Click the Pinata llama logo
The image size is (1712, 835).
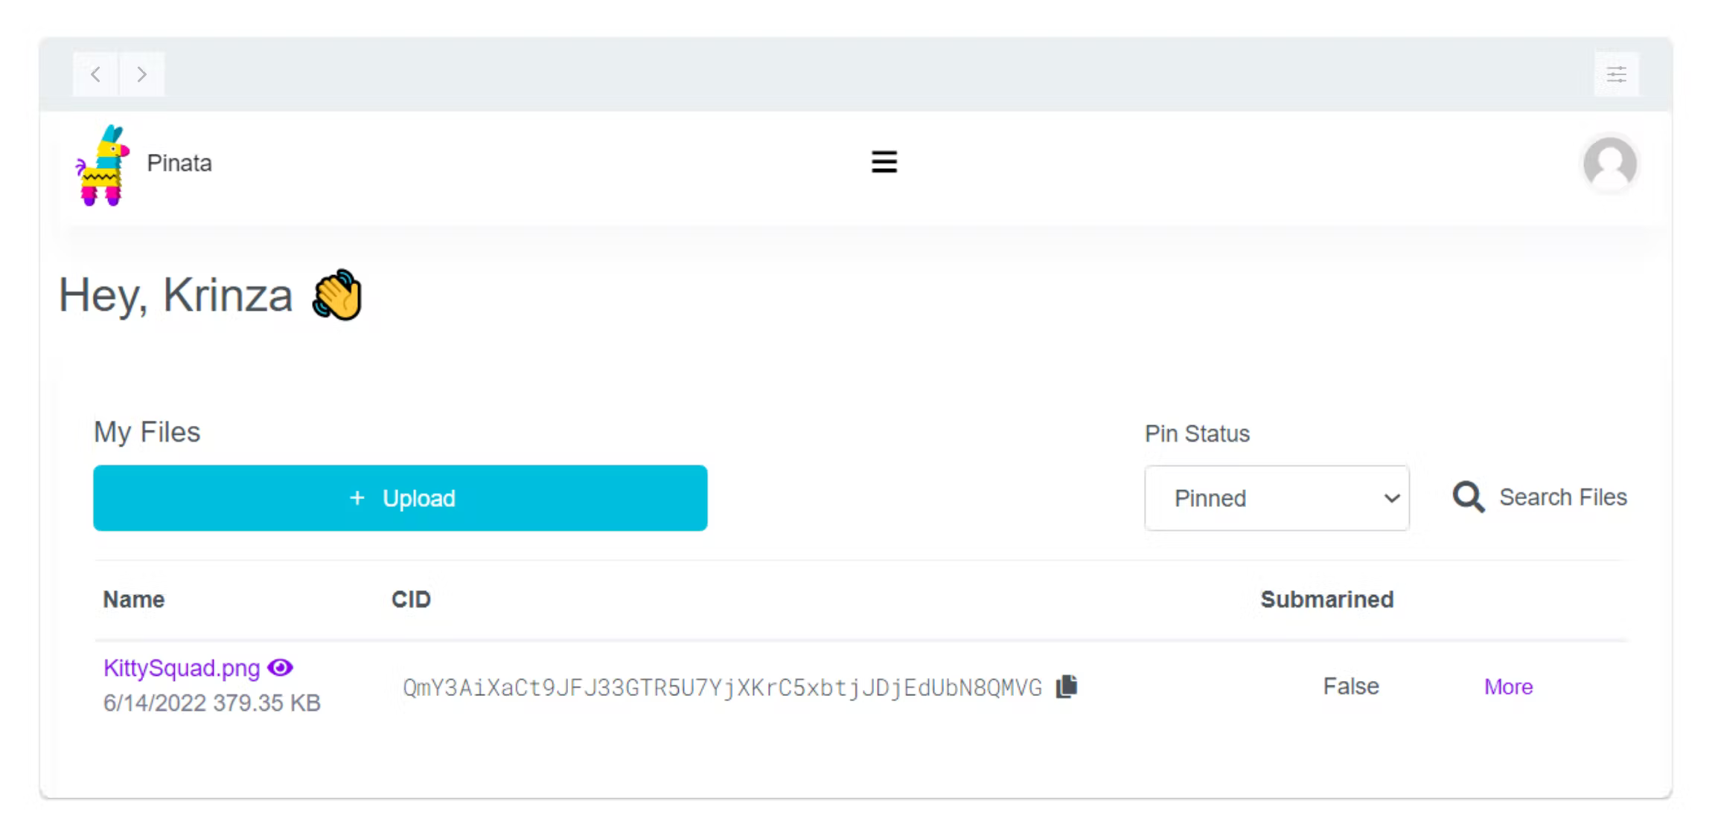click(103, 164)
